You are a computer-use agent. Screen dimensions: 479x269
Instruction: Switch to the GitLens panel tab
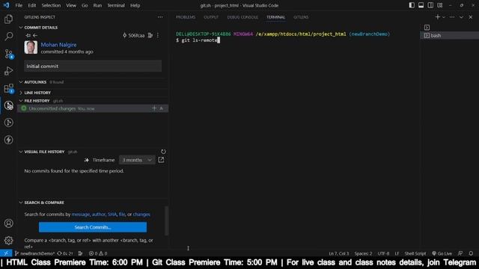click(x=301, y=17)
